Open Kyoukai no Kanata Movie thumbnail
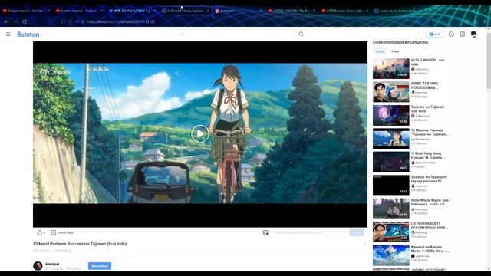Screen dimensions: 491x276 (x=391, y=255)
